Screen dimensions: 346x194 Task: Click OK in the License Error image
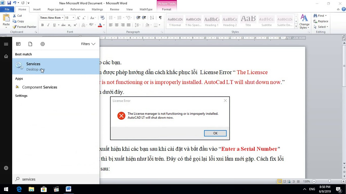215,133
